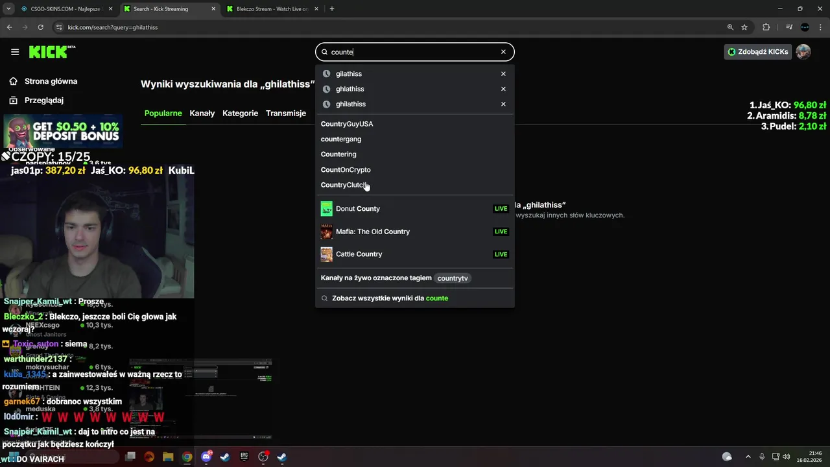Clear the search box text
Viewport: 830px width, 467px height.
pyautogui.click(x=503, y=52)
